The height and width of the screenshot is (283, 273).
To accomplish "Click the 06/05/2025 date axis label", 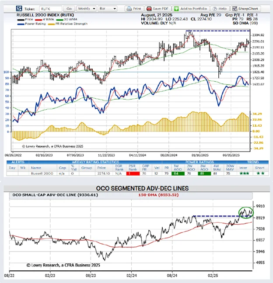I will [231, 155].
